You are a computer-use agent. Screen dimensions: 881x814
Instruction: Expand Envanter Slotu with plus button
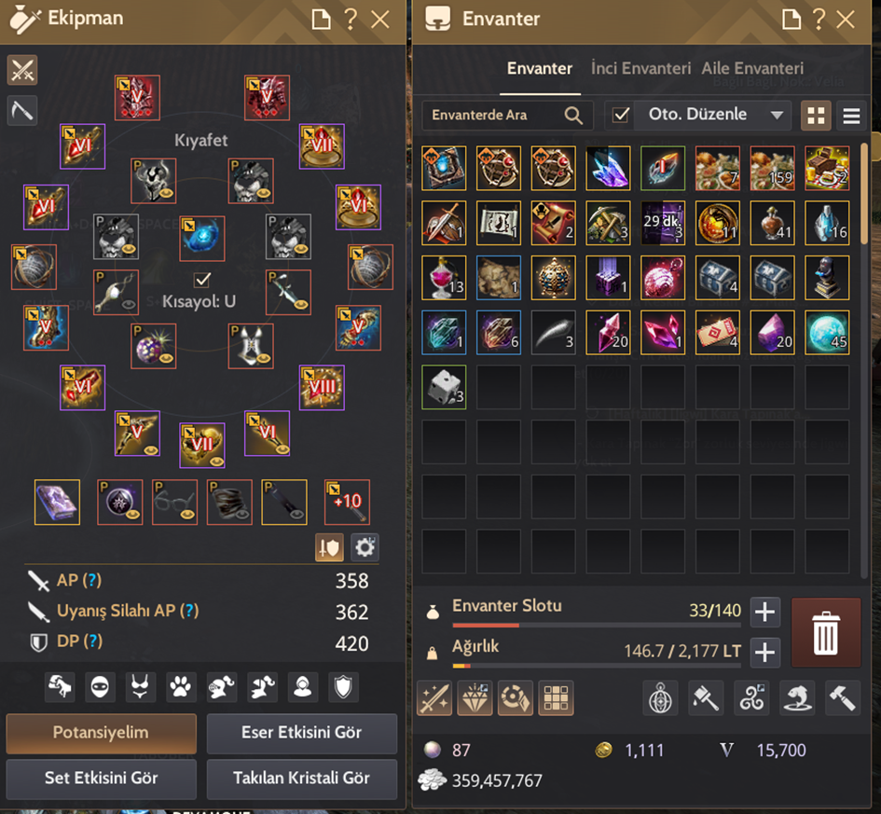[764, 612]
